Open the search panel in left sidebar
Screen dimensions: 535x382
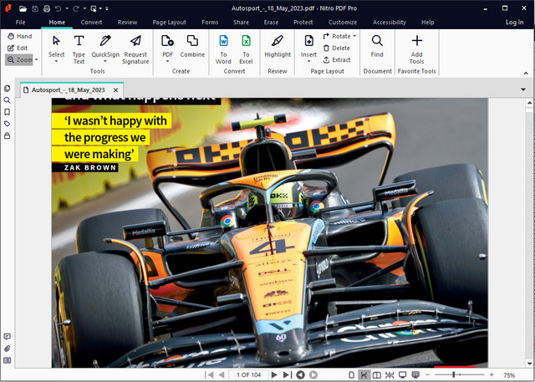[x=8, y=100]
